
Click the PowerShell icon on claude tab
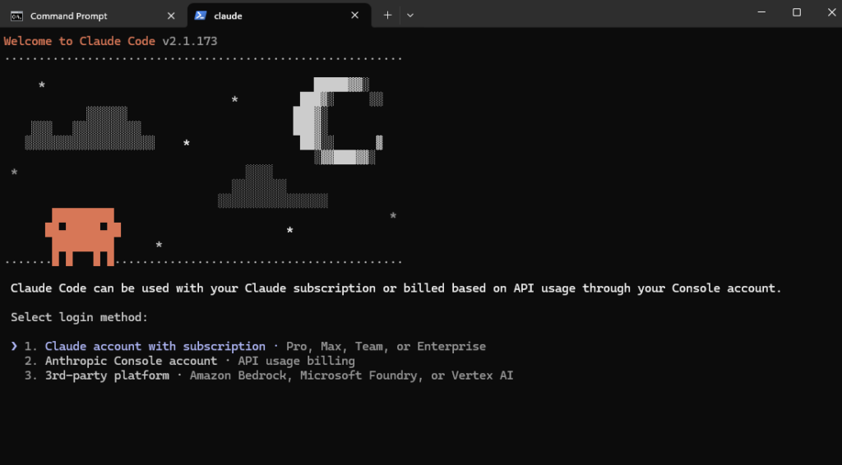pyautogui.click(x=201, y=16)
